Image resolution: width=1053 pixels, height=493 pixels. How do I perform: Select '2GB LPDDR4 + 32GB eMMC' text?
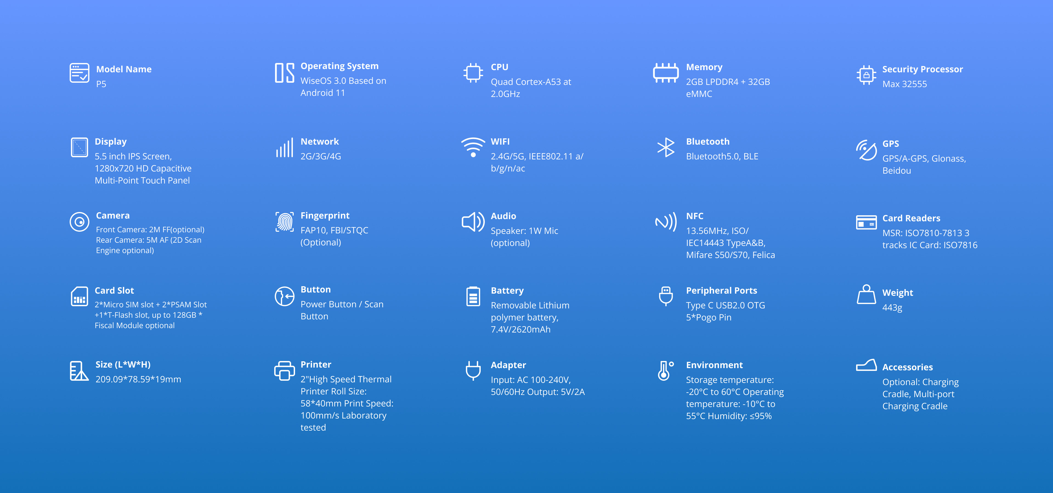pyautogui.click(x=728, y=88)
